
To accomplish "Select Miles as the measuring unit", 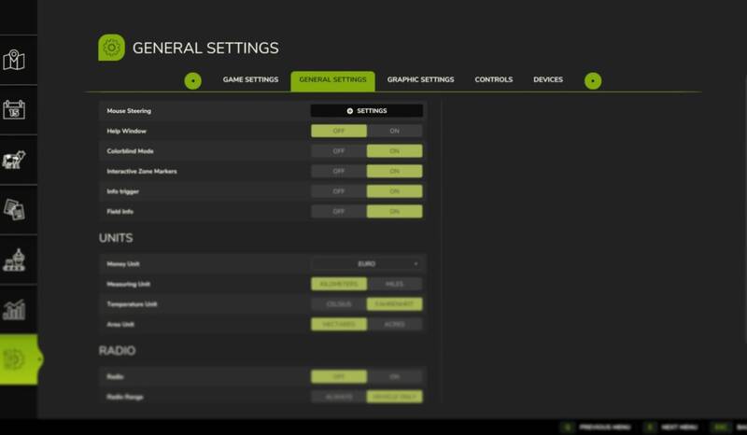I will [394, 284].
